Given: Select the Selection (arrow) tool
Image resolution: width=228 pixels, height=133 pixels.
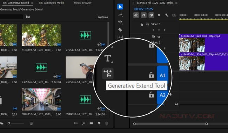Looking at the screenshot, I should click(120, 7).
